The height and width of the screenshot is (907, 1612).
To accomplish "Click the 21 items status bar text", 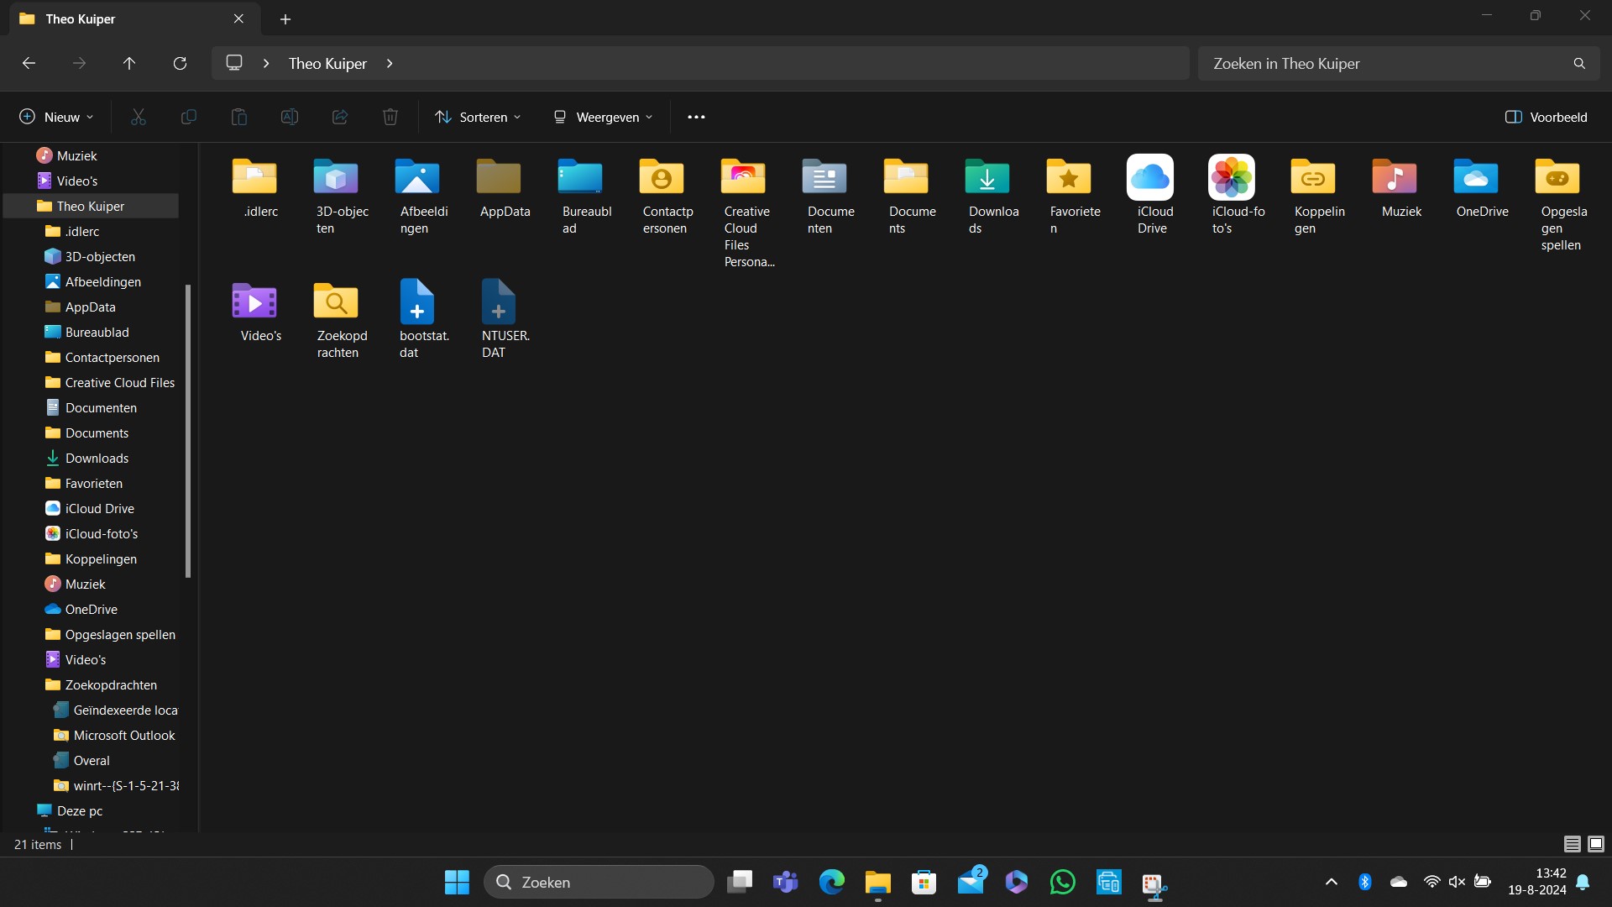I will (x=38, y=844).
